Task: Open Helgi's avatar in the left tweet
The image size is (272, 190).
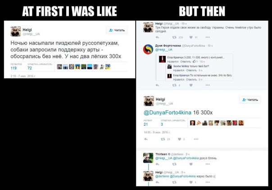Action: 16,32
